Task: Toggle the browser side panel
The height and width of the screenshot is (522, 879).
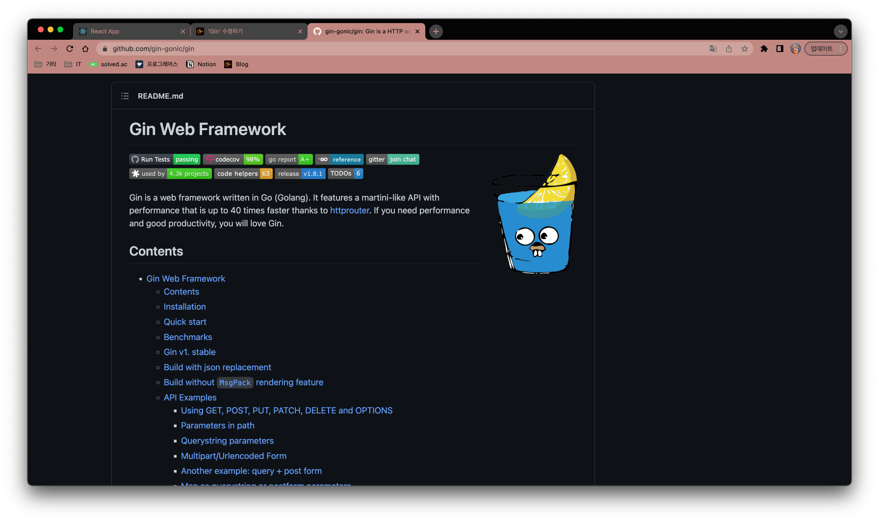Action: [x=780, y=49]
